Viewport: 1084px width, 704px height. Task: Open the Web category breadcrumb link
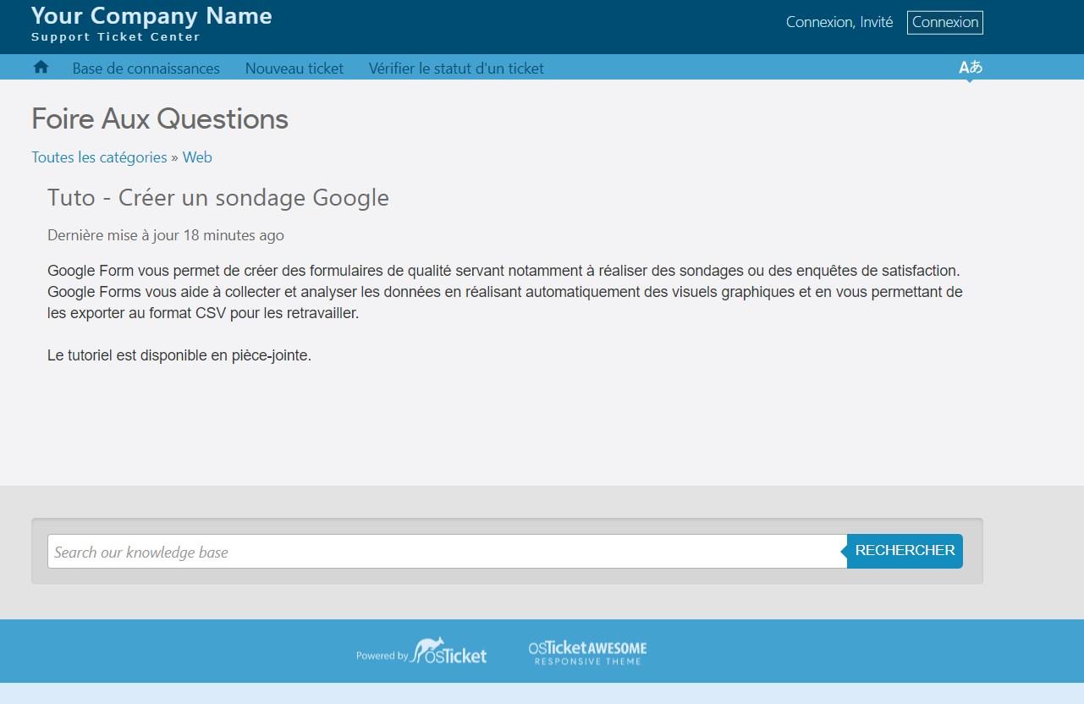(197, 157)
